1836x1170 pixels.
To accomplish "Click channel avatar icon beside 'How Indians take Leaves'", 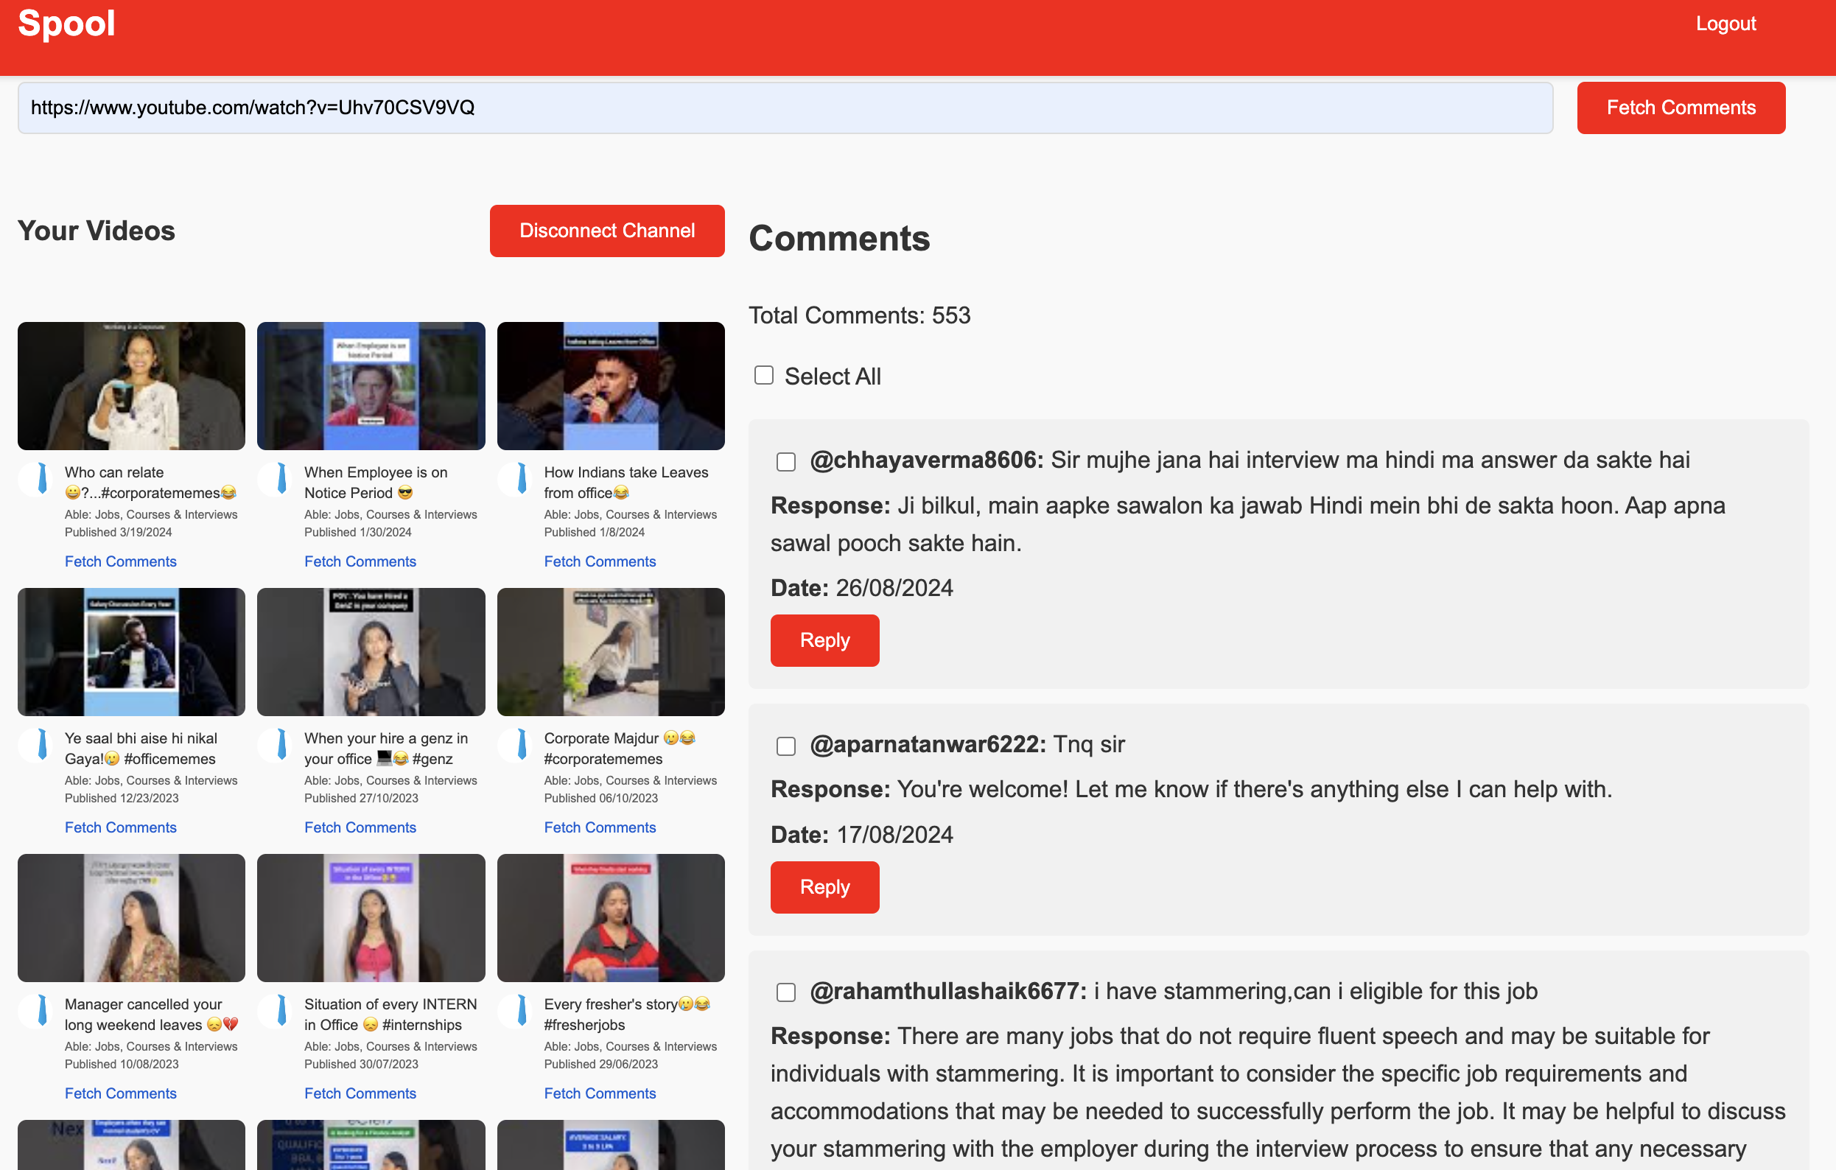I will coord(516,480).
